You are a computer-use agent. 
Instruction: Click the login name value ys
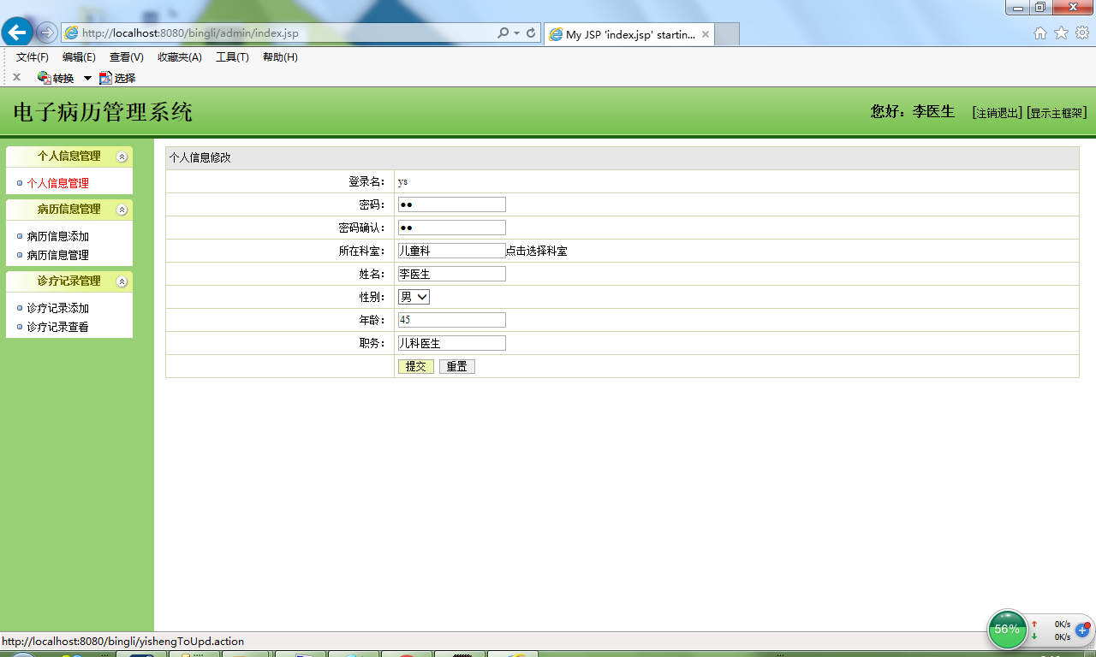(402, 181)
